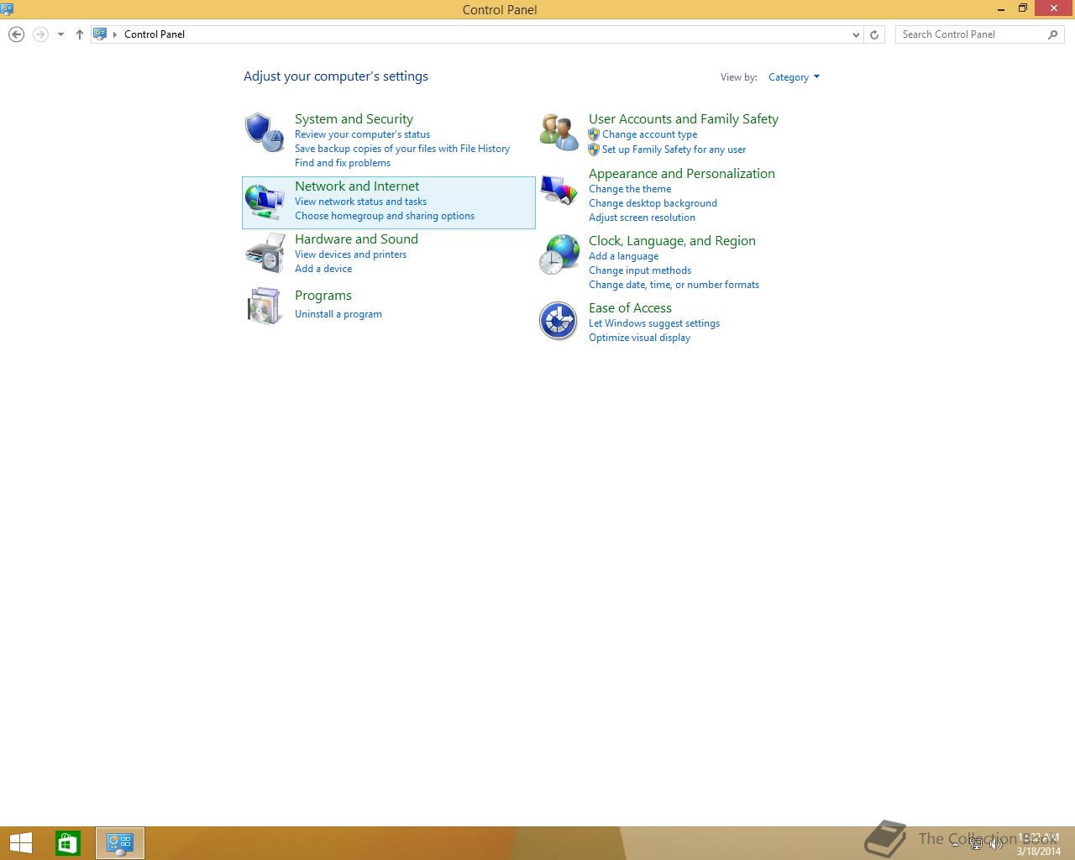Screen dimensions: 1075x860
Task: Click the Control Panel icon in address bar
Action: [x=100, y=34]
